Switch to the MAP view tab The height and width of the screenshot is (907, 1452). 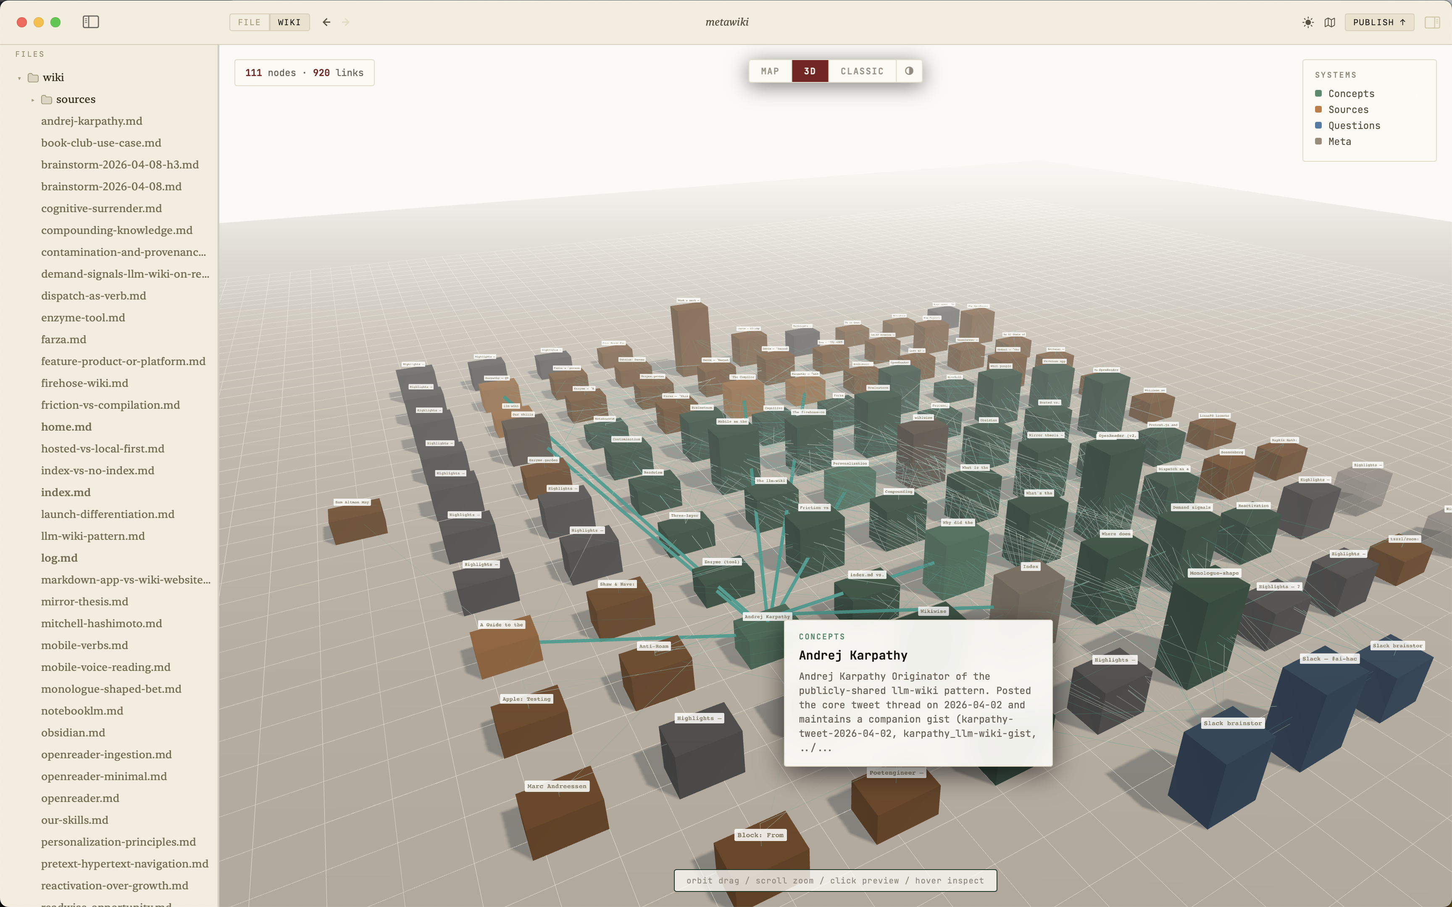click(769, 71)
